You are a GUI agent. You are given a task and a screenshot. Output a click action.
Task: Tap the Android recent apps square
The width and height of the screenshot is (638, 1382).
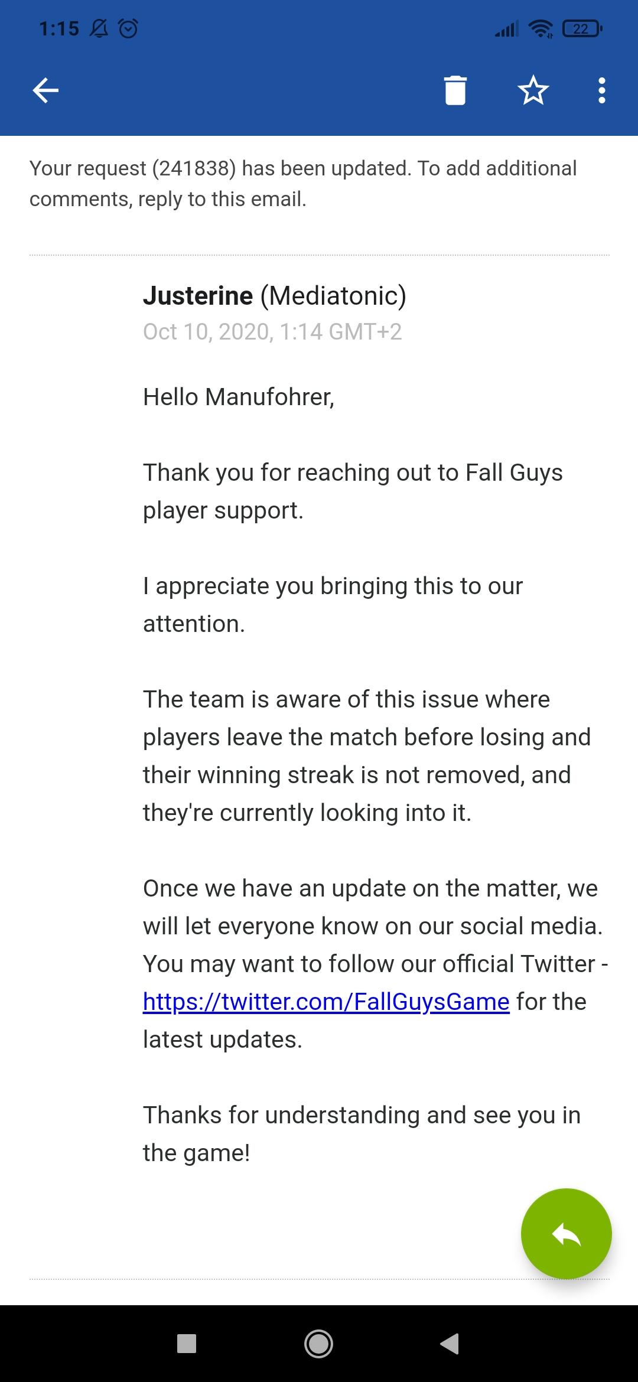click(x=187, y=1344)
